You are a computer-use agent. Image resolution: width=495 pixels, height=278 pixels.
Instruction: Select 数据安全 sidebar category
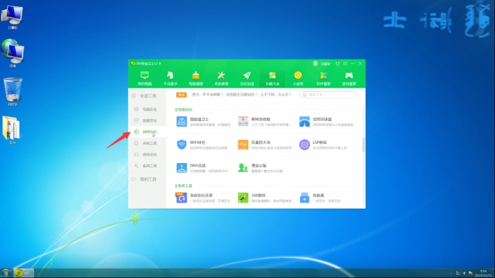coord(147,120)
